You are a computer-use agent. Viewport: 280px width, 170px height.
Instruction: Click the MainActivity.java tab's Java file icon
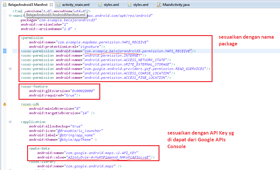point(159,5)
